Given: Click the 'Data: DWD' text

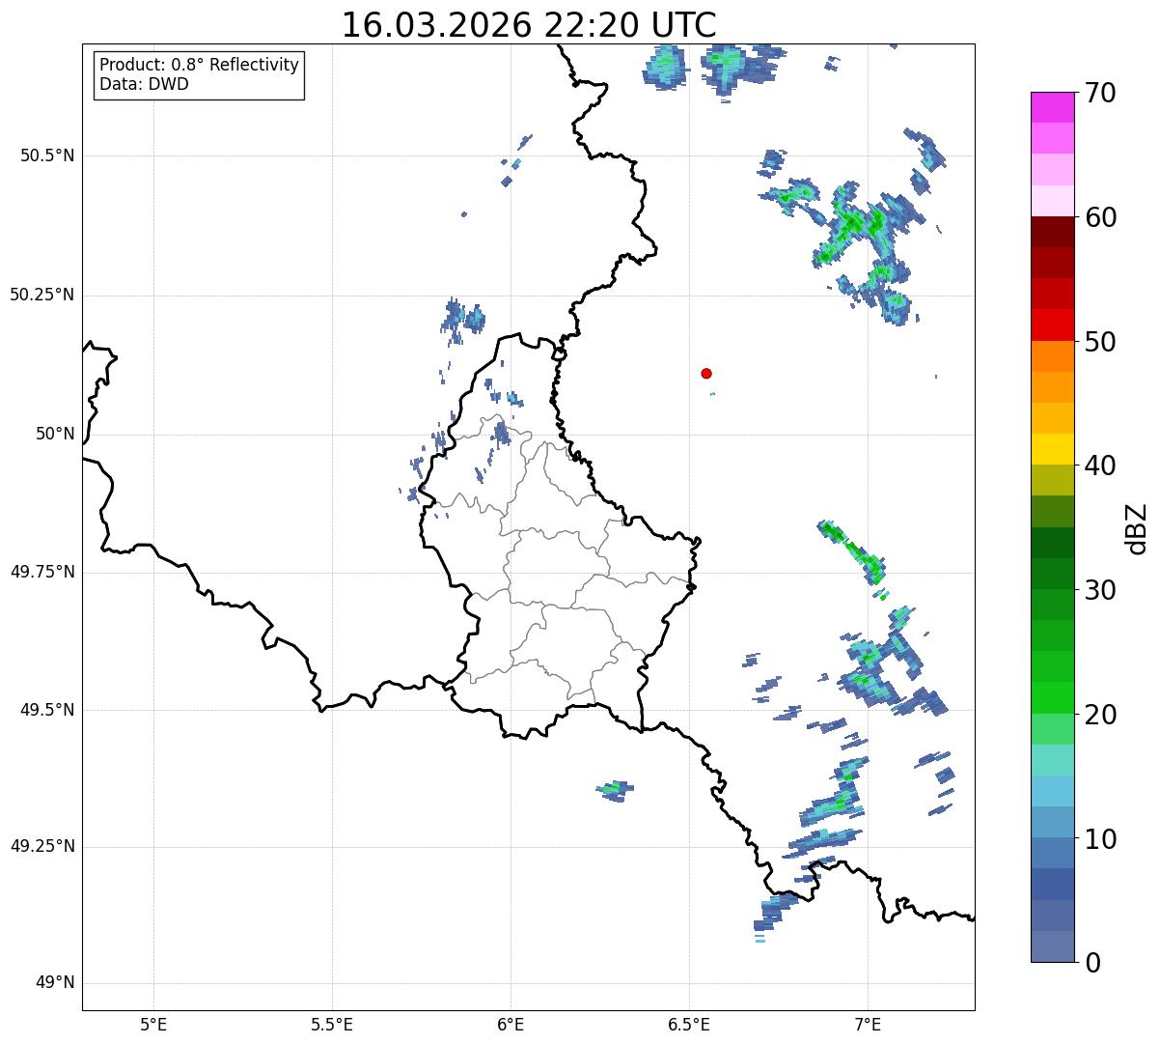Looking at the screenshot, I should pos(144,84).
